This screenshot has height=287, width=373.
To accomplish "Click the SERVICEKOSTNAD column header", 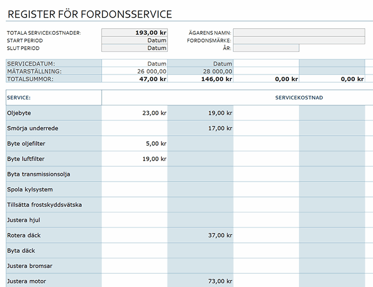I will click(299, 98).
